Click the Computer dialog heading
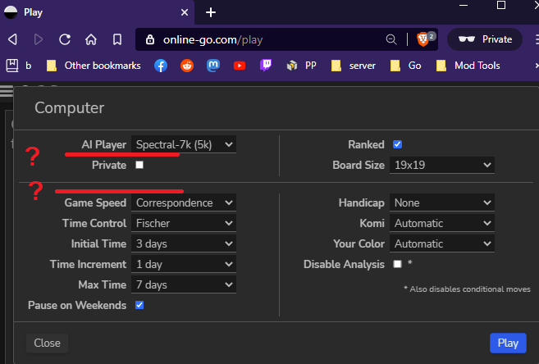539x364 pixels. pos(70,108)
